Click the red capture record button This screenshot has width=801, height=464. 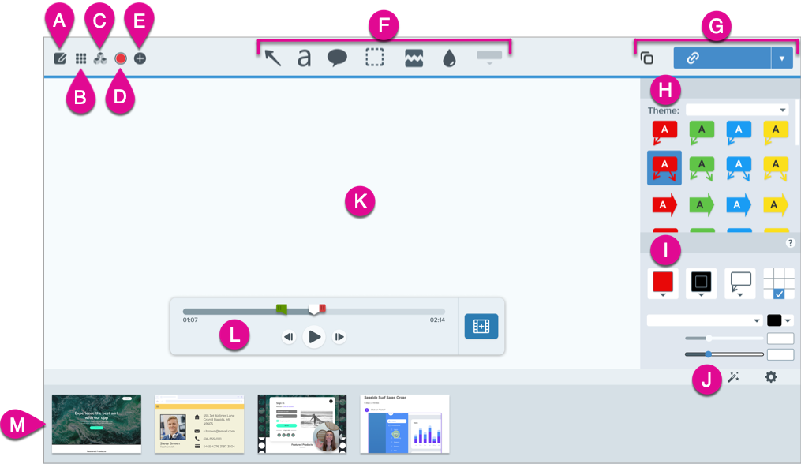point(122,57)
